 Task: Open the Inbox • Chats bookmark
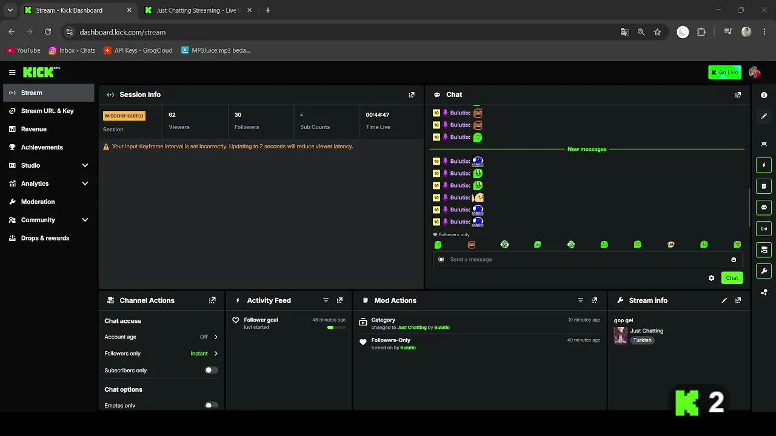tap(72, 50)
